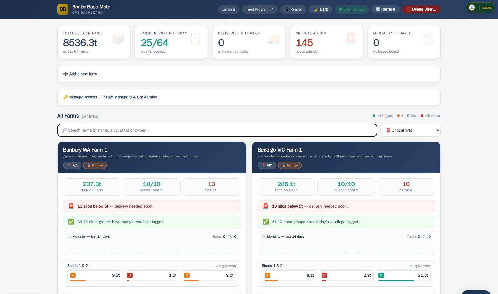498x294 pixels.
Task: Click Bendigo silo C 21.5t level bar
Action: click(403, 281)
